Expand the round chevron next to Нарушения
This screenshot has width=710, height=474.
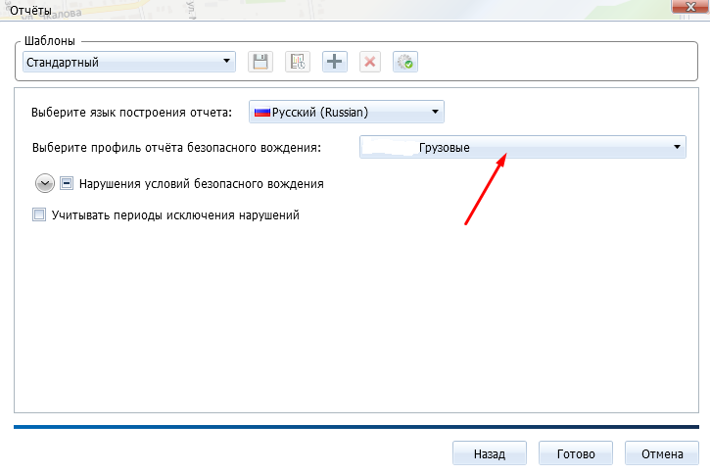pos(44,183)
